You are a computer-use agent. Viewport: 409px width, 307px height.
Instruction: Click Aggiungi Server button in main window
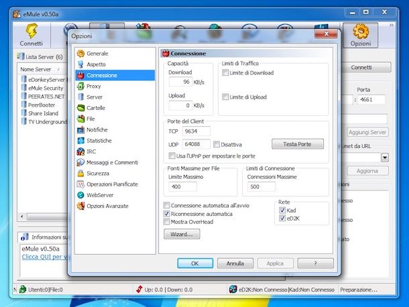(x=367, y=132)
